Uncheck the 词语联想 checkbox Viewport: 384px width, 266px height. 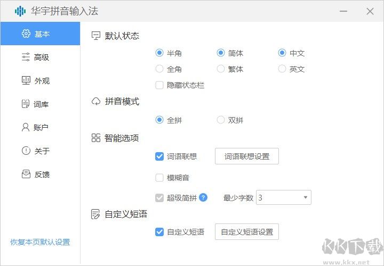(159, 156)
